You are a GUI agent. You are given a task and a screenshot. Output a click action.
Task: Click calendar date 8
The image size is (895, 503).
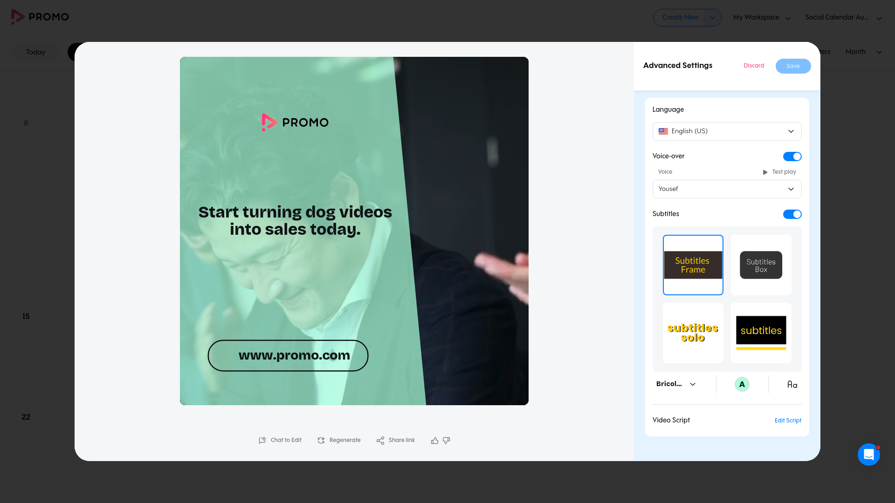pyautogui.click(x=26, y=123)
